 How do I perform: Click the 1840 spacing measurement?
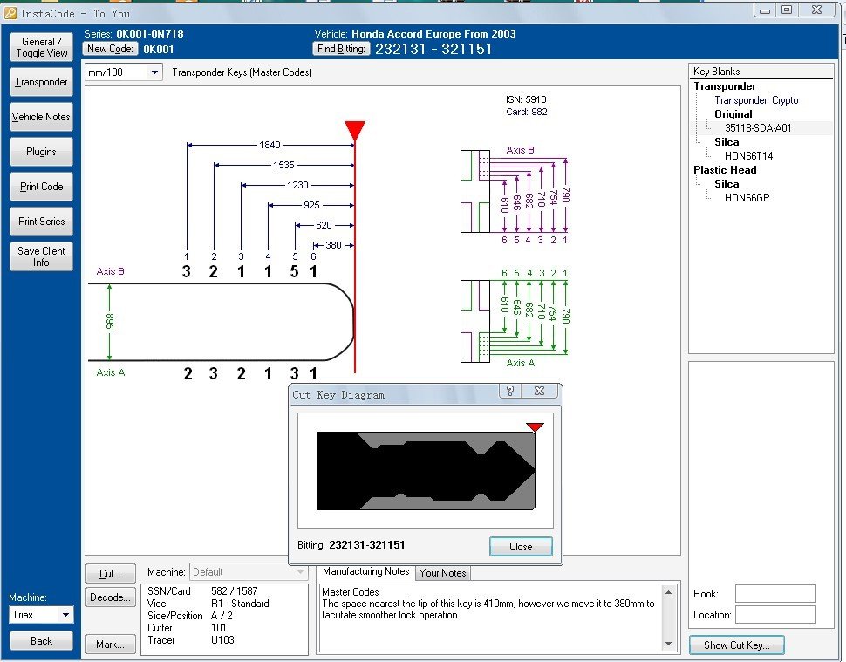(269, 145)
